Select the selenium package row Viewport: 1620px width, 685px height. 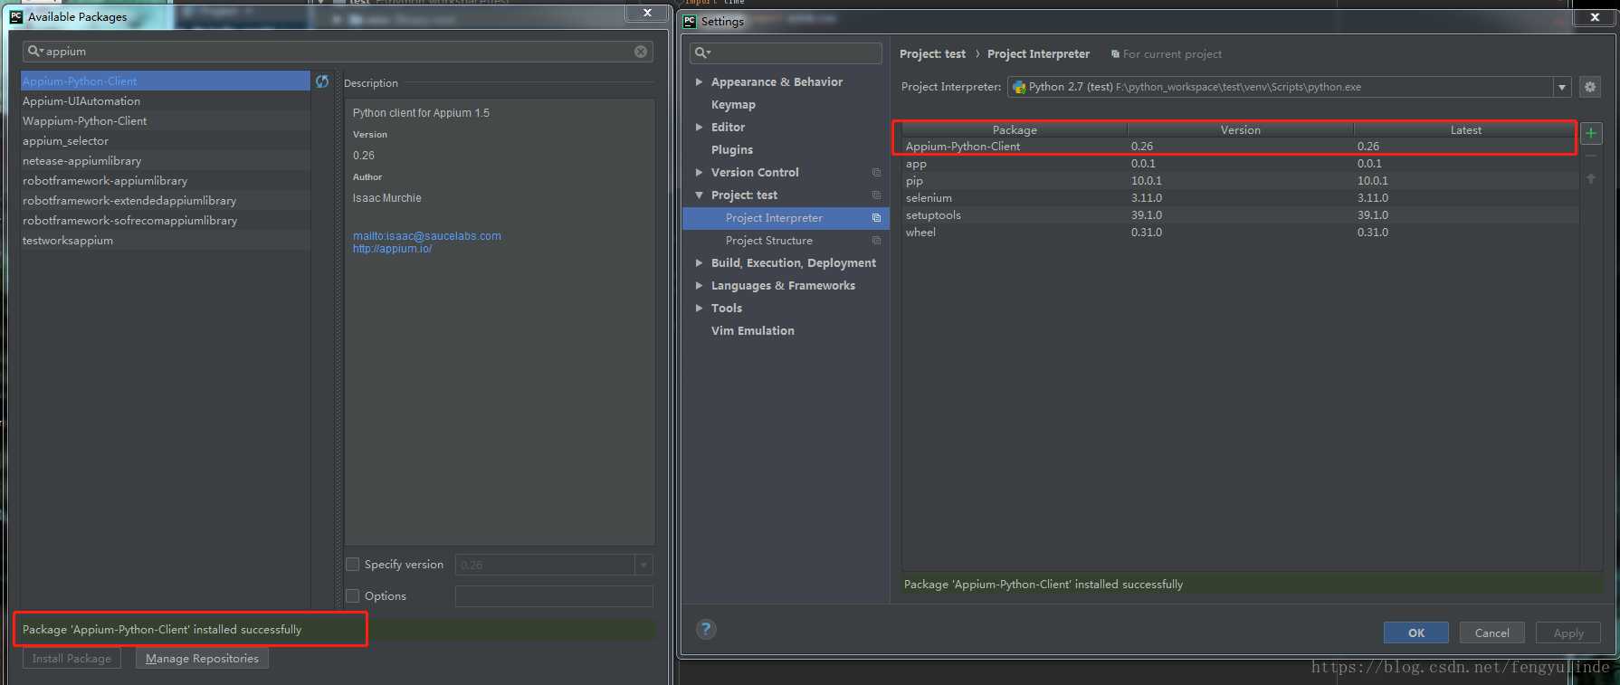(x=1240, y=198)
